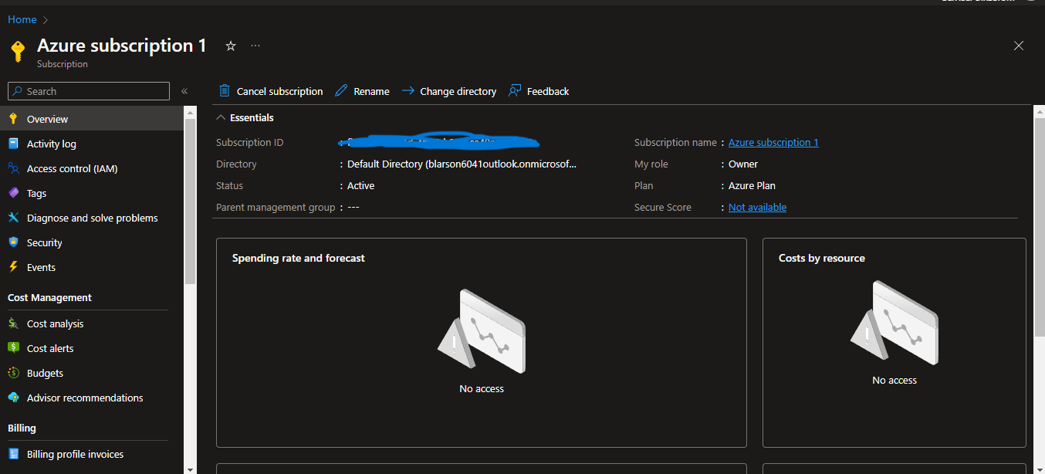Select Overview in the sidebar menu
The width and height of the screenshot is (1045, 474).
click(46, 119)
